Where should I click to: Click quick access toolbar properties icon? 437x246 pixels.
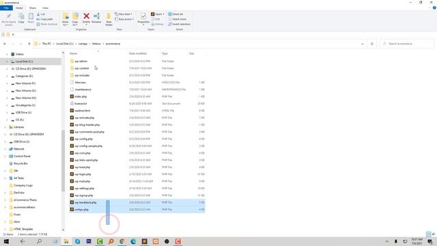point(3,35)
